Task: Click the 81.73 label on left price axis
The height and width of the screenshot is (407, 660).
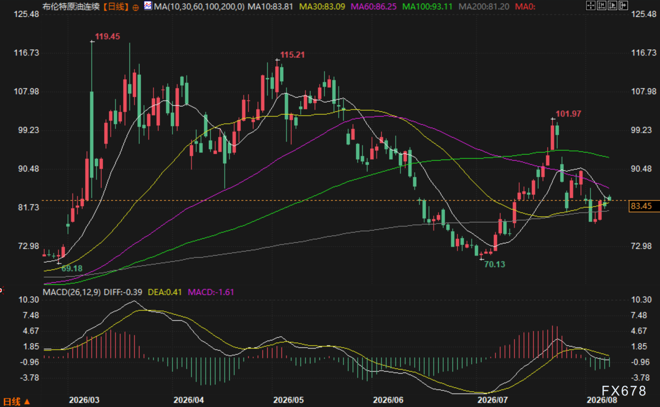Action: tap(28, 208)
